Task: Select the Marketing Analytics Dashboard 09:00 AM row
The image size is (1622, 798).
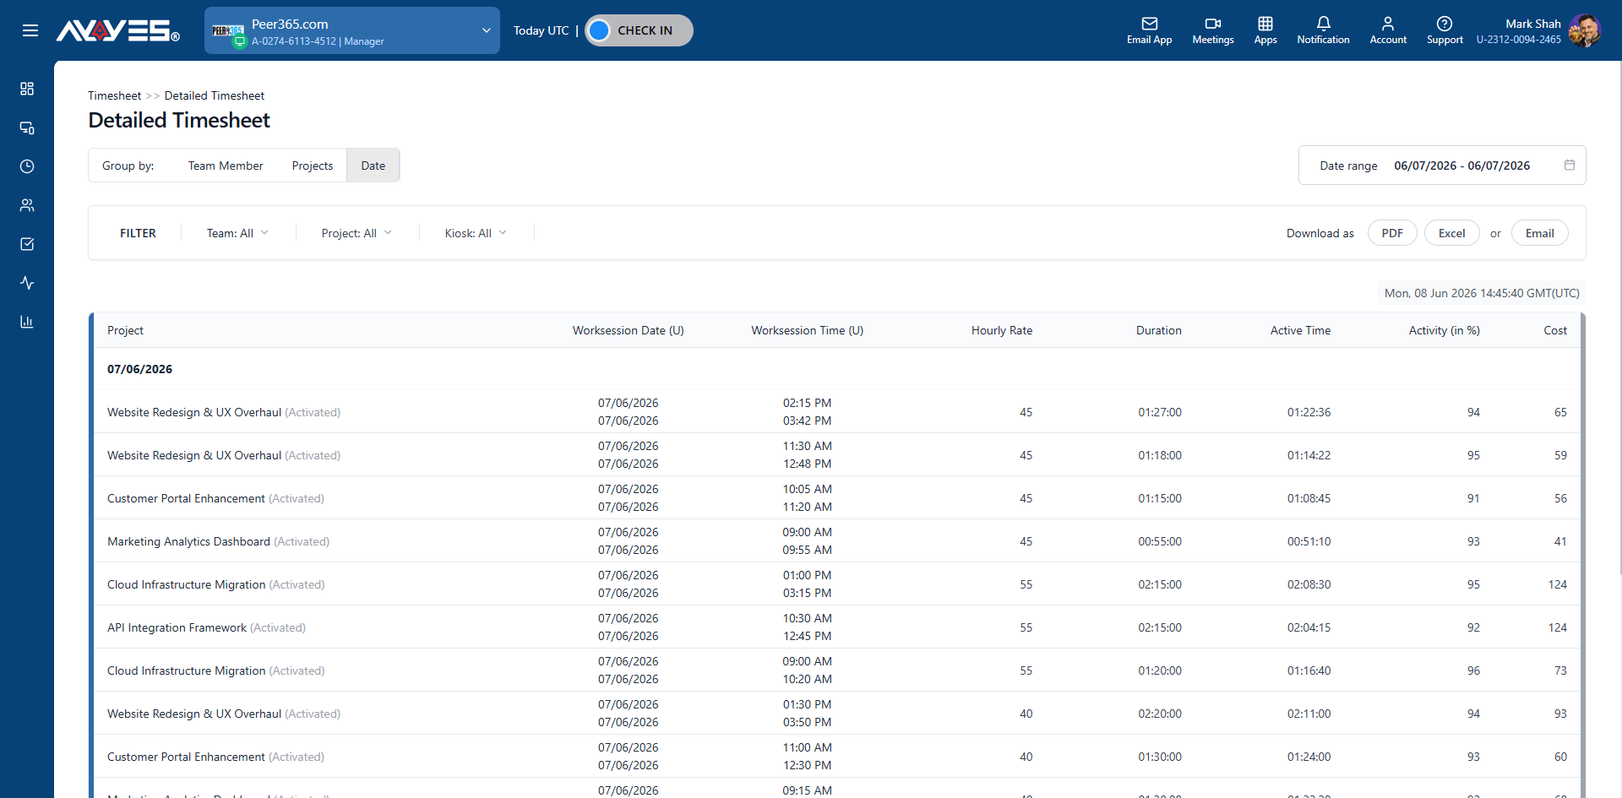Action: tap(836, 541)
